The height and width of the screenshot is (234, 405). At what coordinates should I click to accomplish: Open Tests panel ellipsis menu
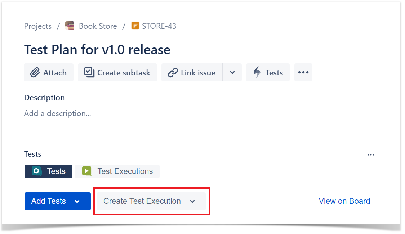coord(371,155)
